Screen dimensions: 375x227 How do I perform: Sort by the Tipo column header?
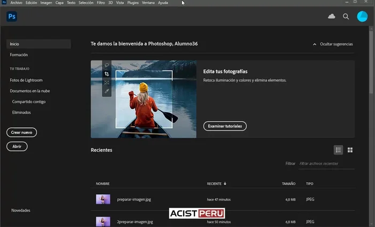click(x=310, y=184)
